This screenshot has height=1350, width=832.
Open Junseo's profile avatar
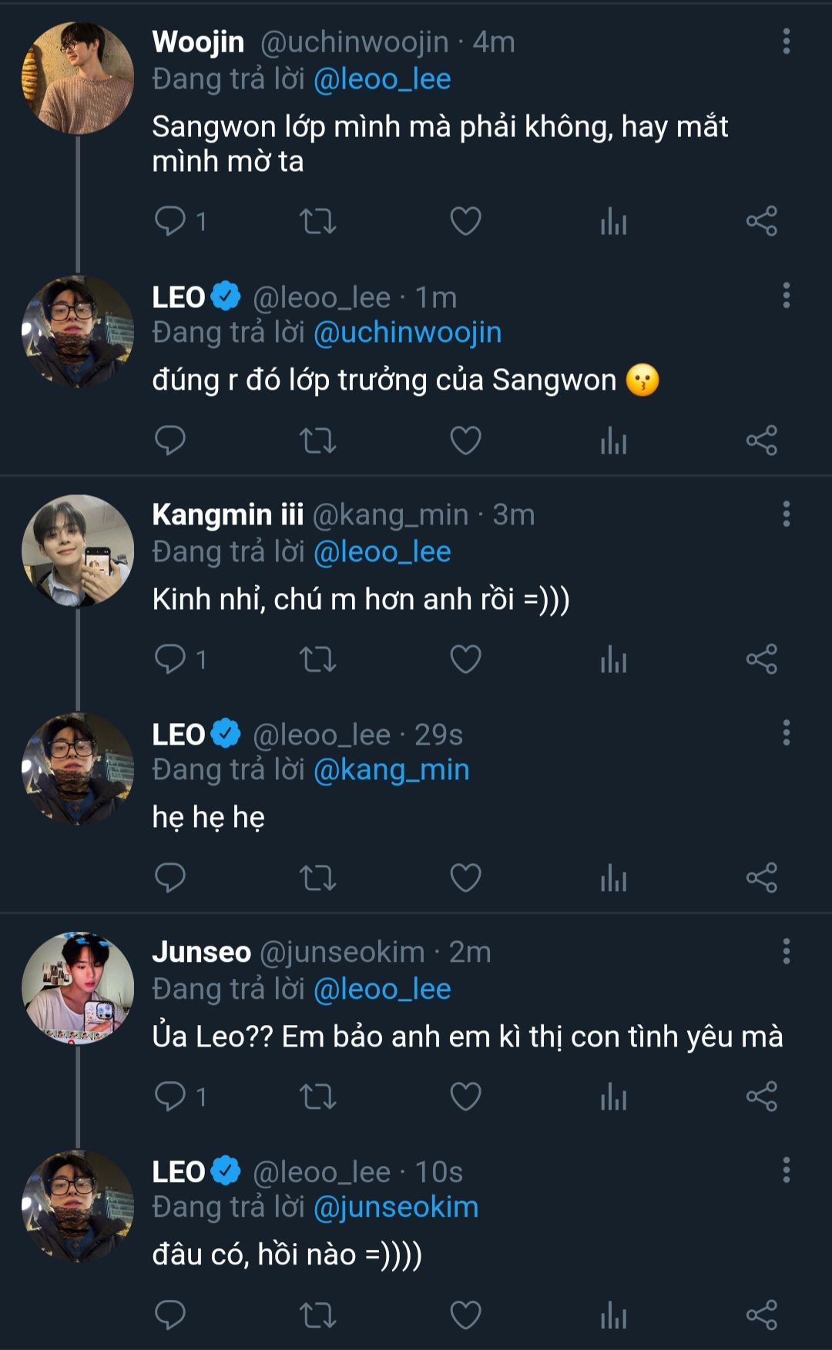(x=77, y=988)
